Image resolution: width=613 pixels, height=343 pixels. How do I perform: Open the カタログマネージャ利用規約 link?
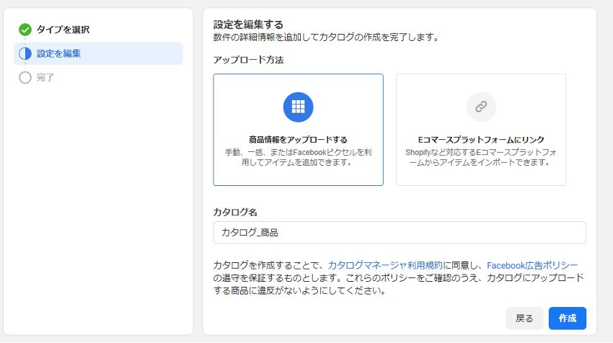click(x=386, y=265)
